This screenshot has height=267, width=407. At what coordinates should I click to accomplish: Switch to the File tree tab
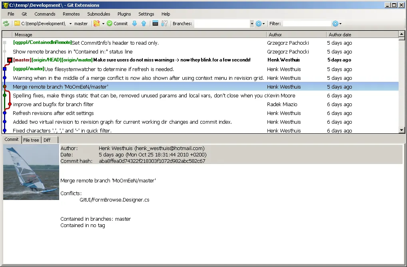(x=31, y=140)
